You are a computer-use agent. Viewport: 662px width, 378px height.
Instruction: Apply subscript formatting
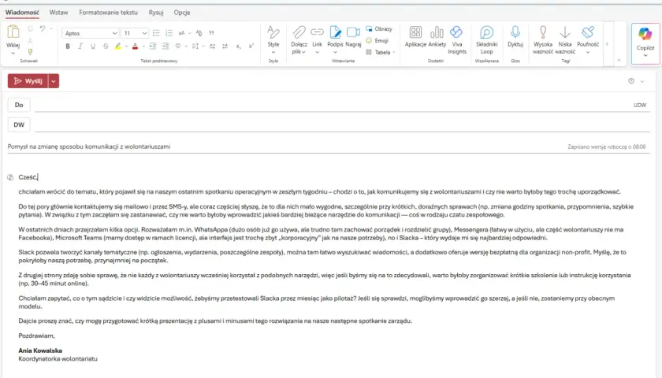238,46
